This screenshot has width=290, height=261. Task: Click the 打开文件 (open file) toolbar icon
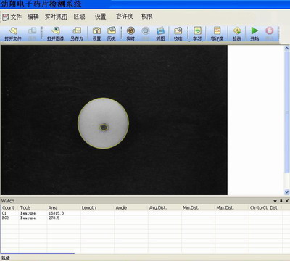[x=13, y=33]
